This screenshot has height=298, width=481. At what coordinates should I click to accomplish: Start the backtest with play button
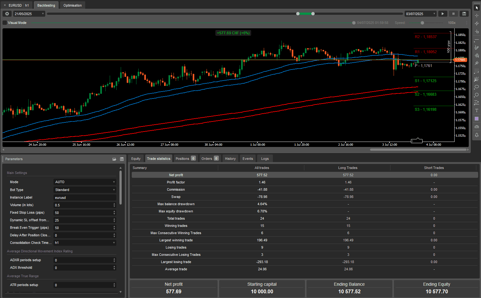443,14
